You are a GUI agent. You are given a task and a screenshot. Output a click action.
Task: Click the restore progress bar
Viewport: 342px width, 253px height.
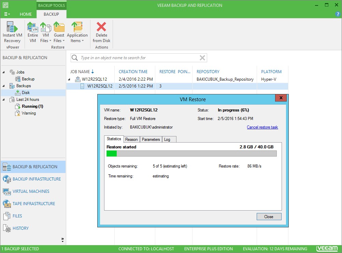[x=191, y=154]
